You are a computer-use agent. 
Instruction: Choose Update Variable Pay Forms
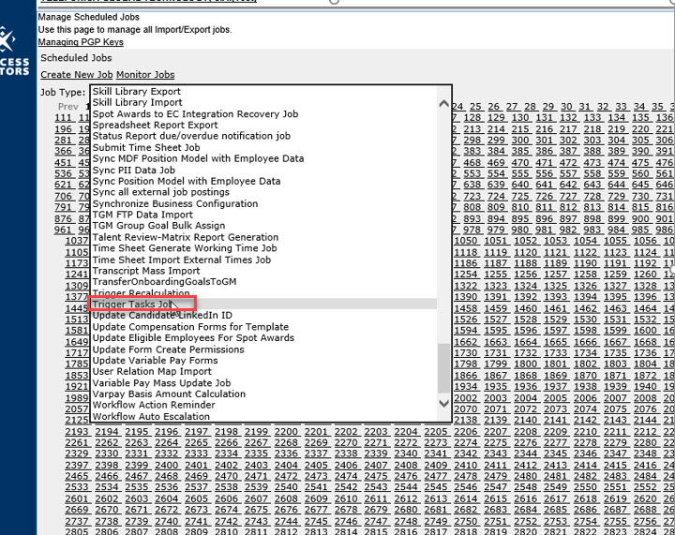pos(155,361)
